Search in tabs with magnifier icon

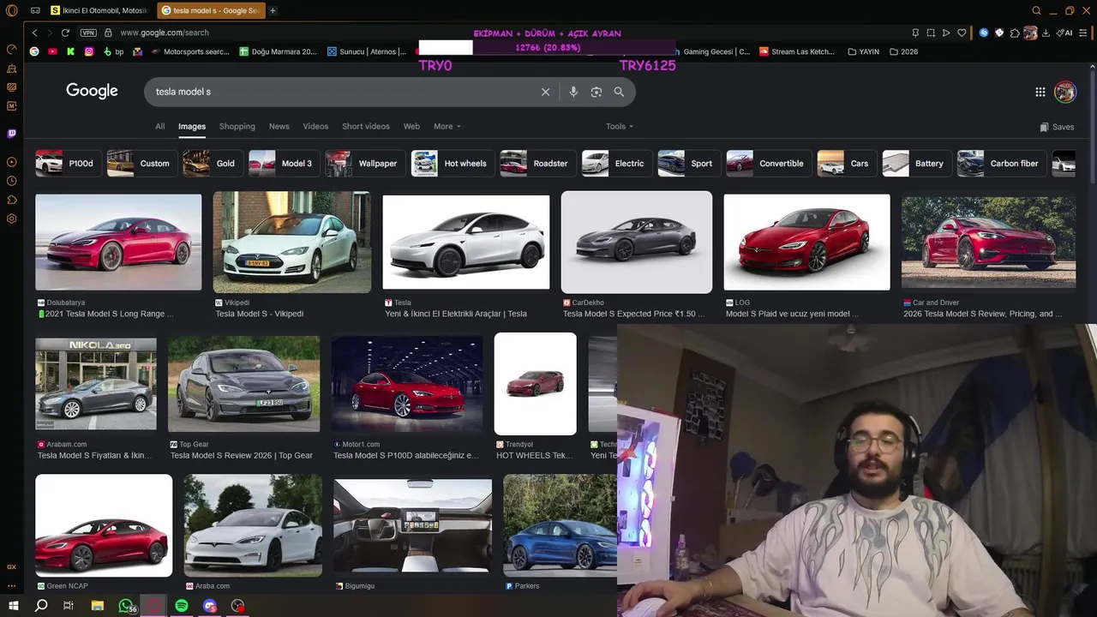tap(1036, 10)
